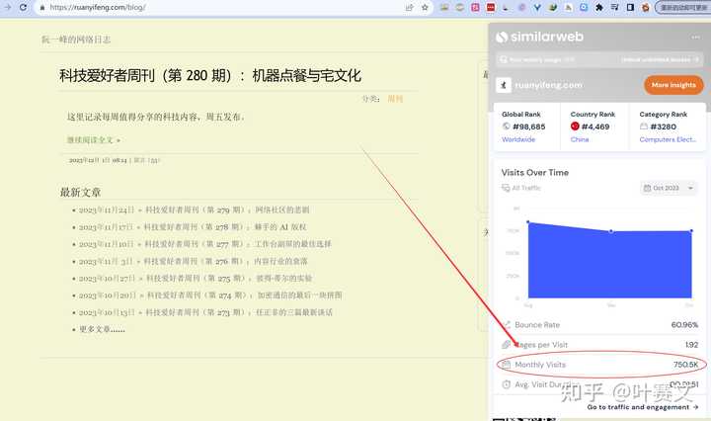Open the pink extension icon in toolbar

tap(475, 7)
